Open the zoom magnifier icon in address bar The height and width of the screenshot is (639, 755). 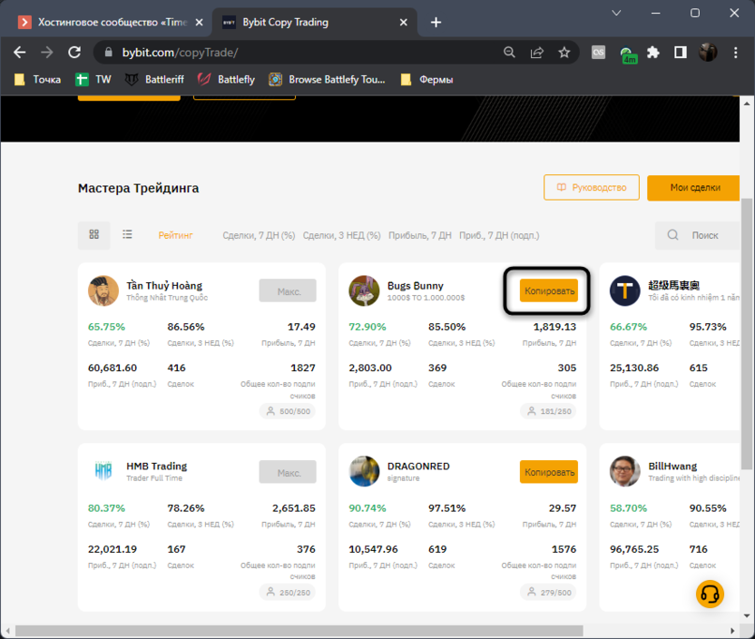click(510, 53)
